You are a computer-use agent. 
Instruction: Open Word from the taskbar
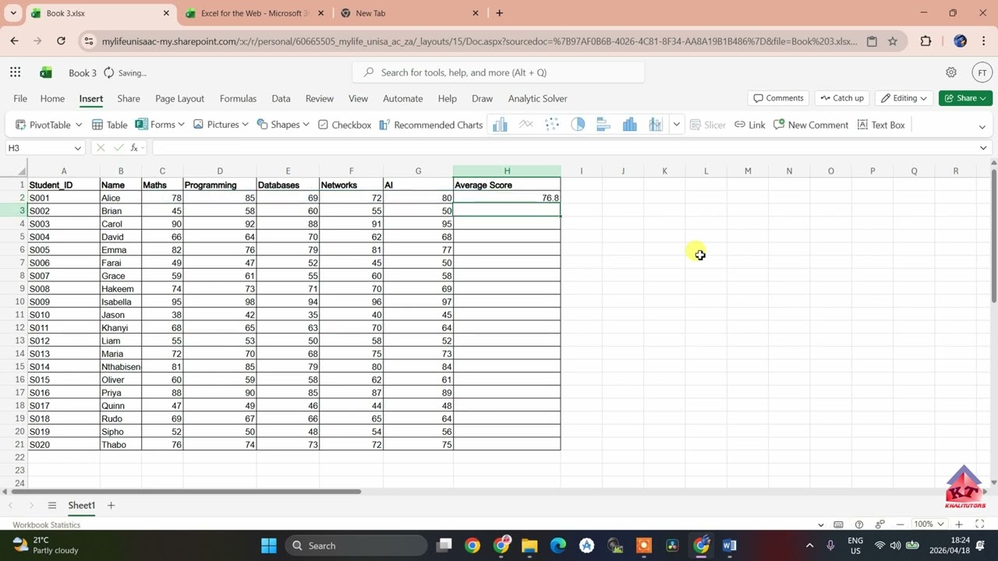[x=729, y=545]
